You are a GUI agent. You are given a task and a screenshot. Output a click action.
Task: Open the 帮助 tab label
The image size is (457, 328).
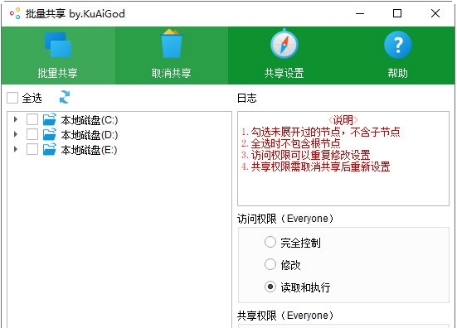click(397, 73)
